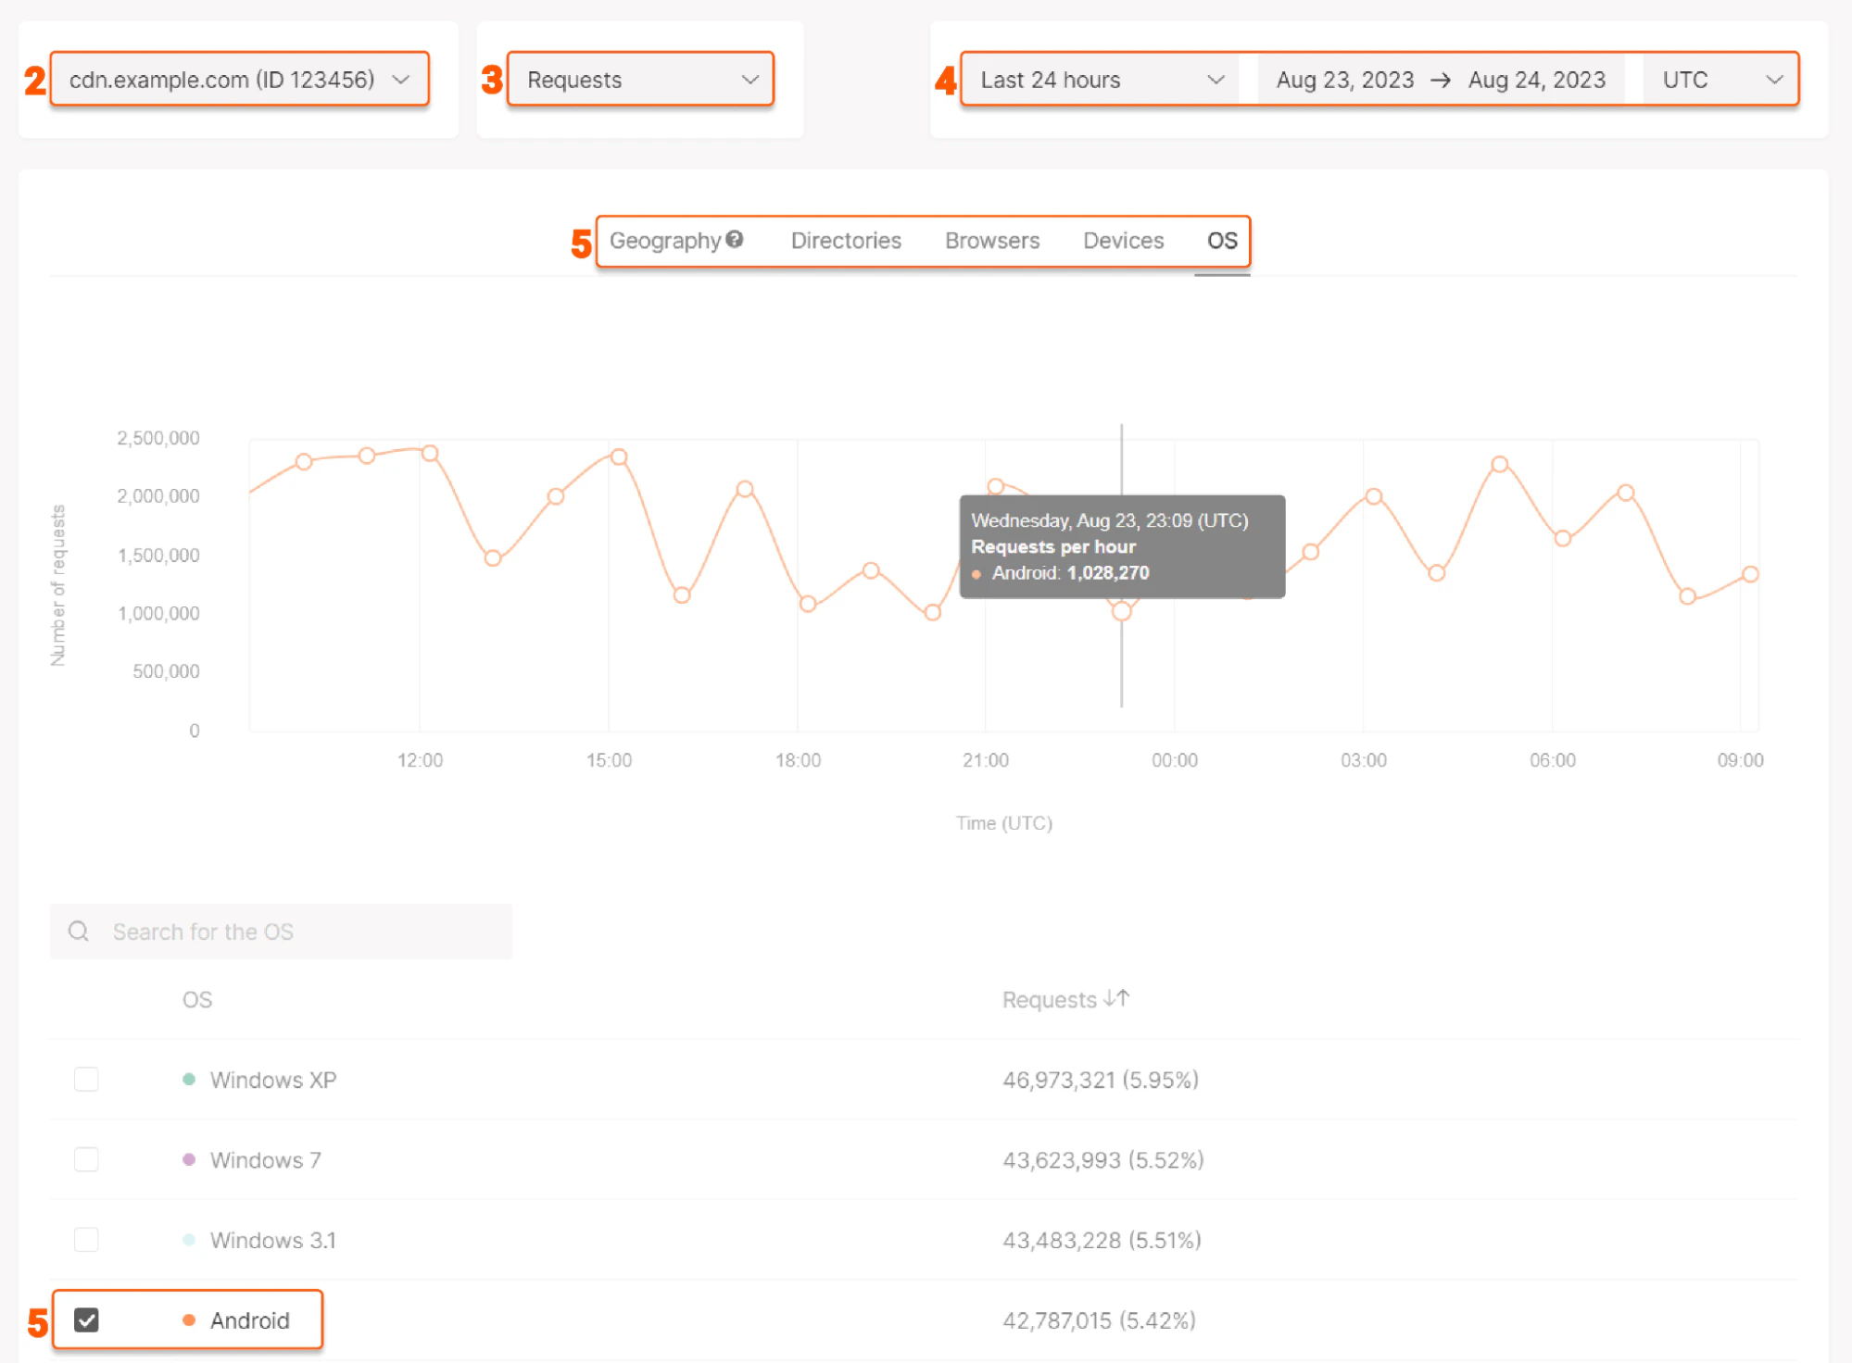Click the Geography help icon
The width and height of the screenshot is (1852, 1363).
pos(736,239)
